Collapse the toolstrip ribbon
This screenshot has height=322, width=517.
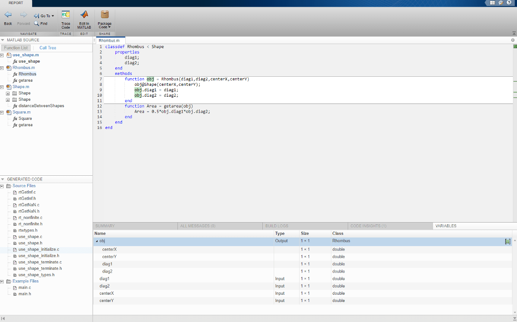click(513, 34)
